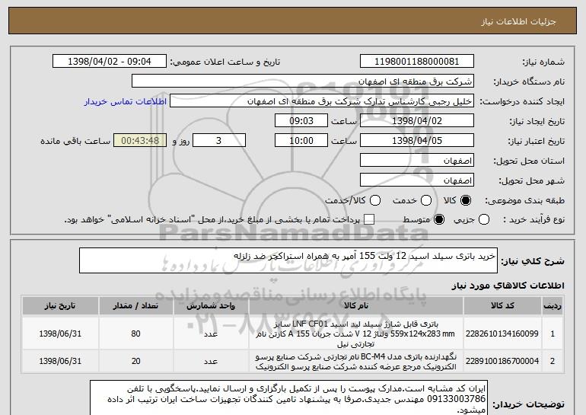Click the توضیحات خریدار text box
Screen dimensions: 586x415
coord(288,398)
